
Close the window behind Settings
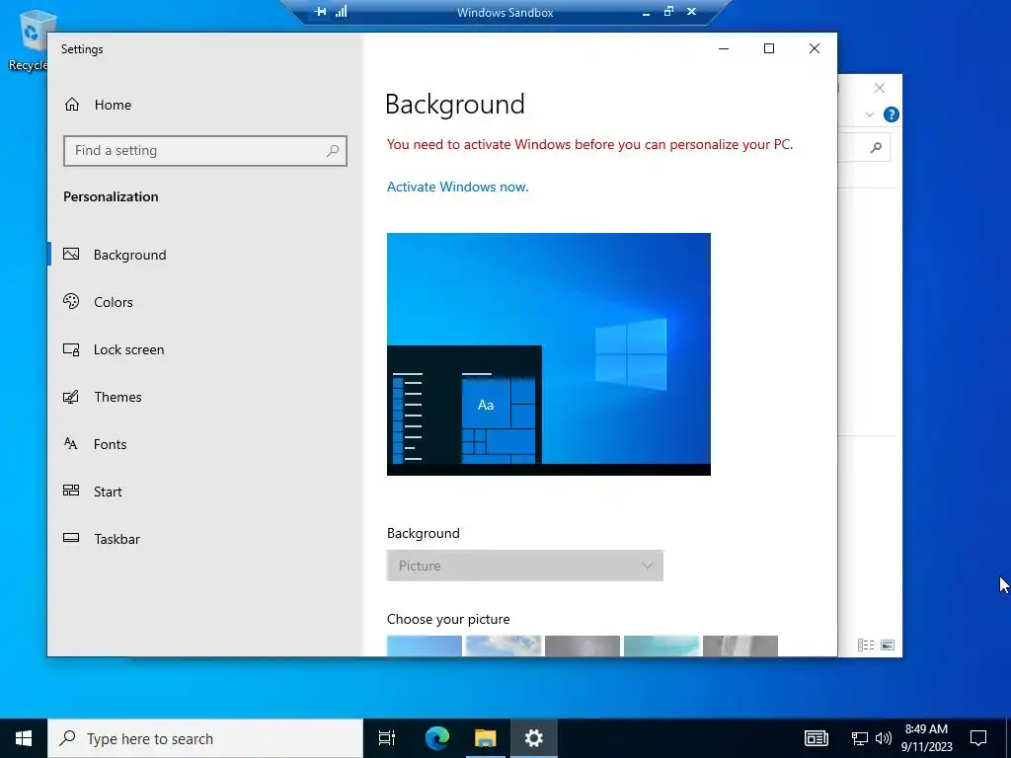(x=880, y=88)
